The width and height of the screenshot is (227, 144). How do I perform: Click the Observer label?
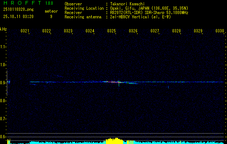click(x=73, y=4)
